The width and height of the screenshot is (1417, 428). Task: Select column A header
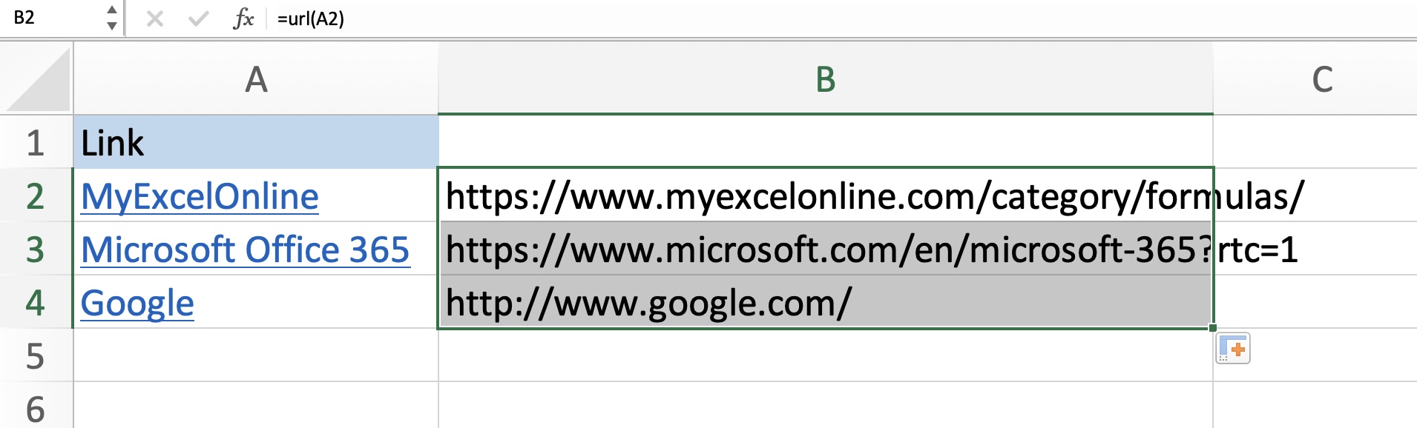click(256, 79)
